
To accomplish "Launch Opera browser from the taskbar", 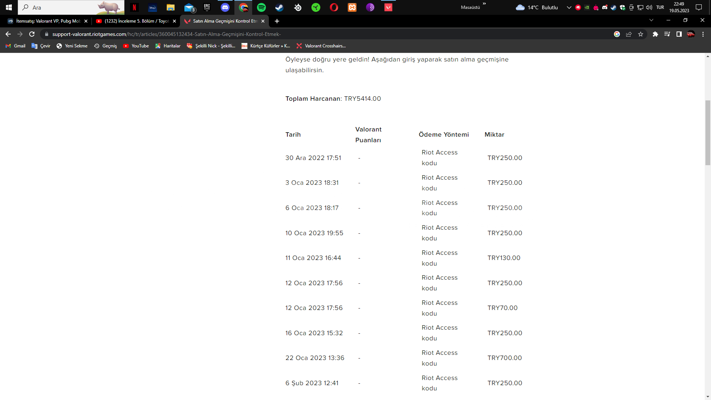I will pyautogui.click(x=334, y=7).
